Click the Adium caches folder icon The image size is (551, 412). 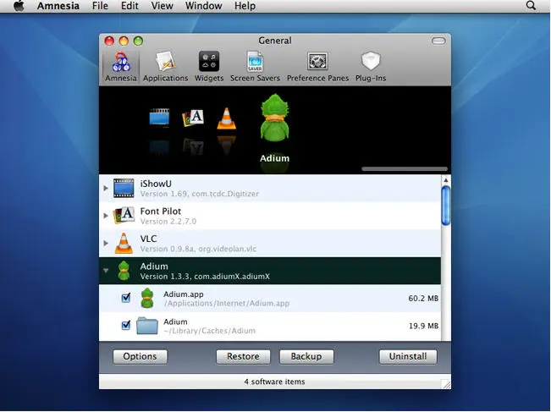coord(147,326)
